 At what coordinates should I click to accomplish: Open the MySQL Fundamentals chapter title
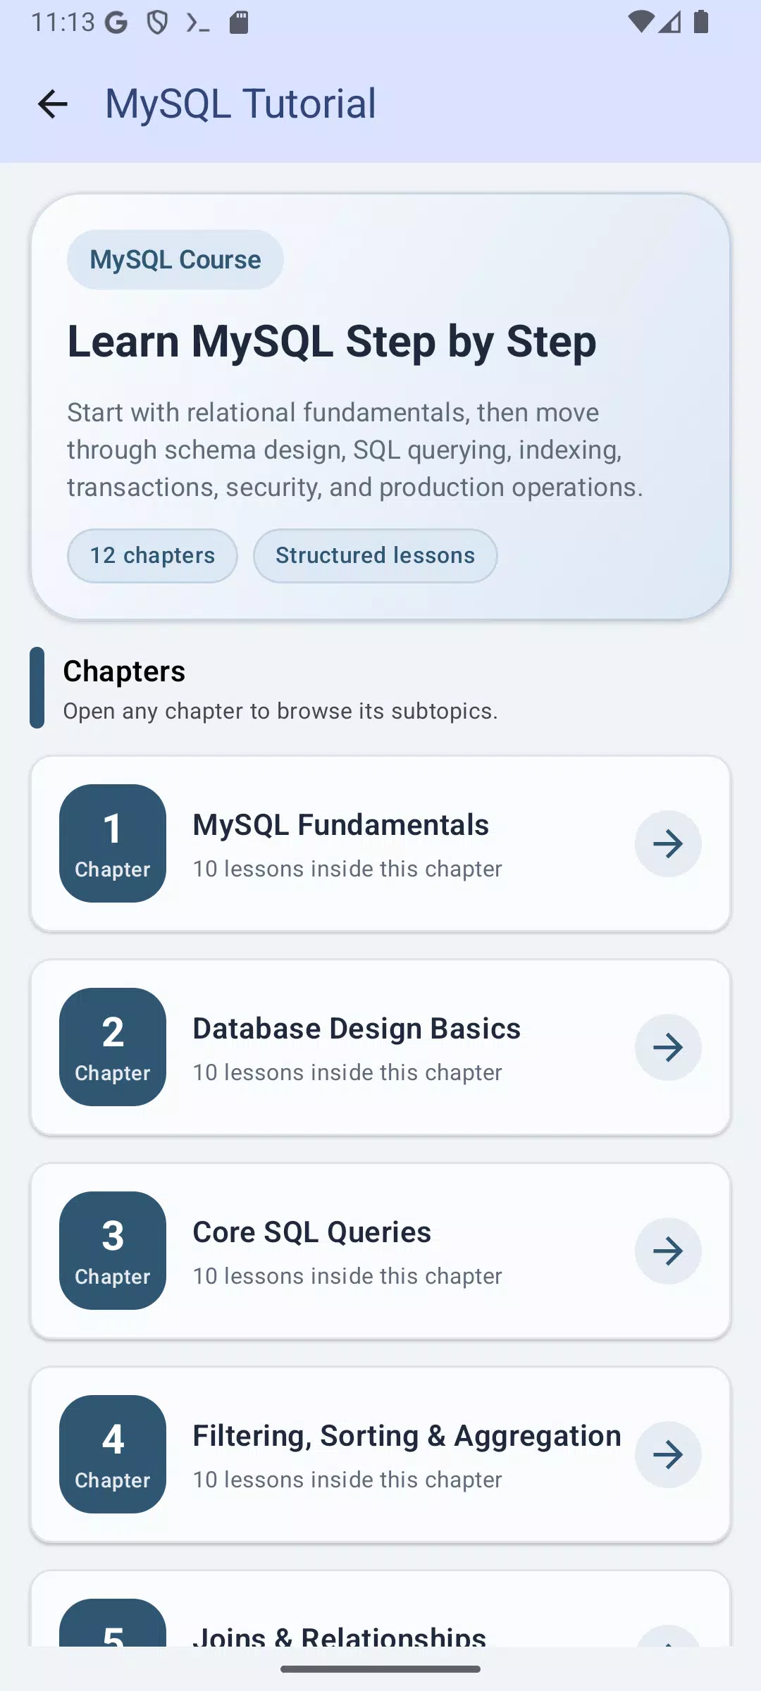coord(341,825)
